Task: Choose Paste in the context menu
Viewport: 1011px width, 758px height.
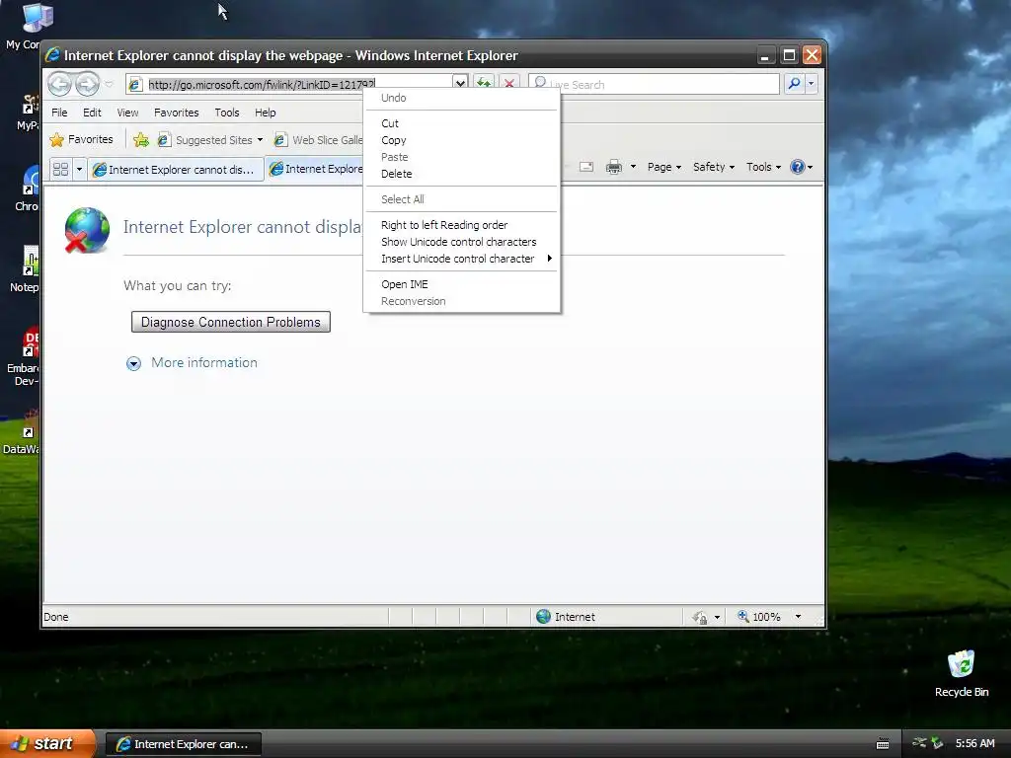Action: coord(462,157)
